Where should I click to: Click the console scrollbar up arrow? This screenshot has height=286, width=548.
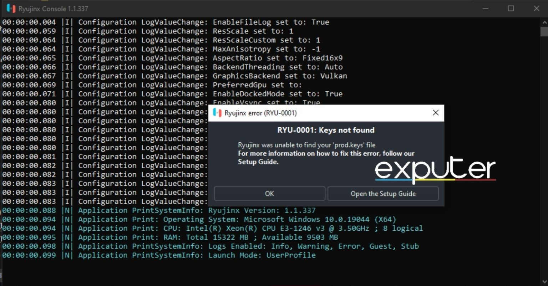click(x=544, y=22)
